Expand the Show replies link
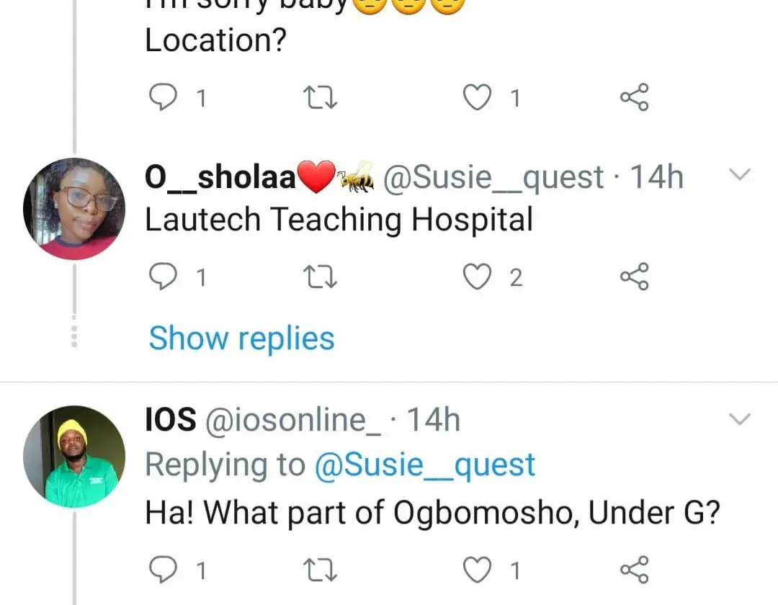This screenshot has width=778, height=605. point(241,339)
